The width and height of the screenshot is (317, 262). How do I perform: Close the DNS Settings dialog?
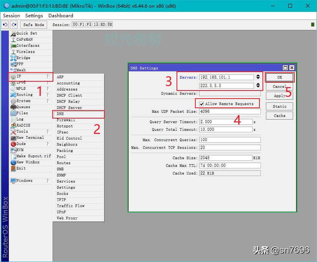click(x=292, y=68)
